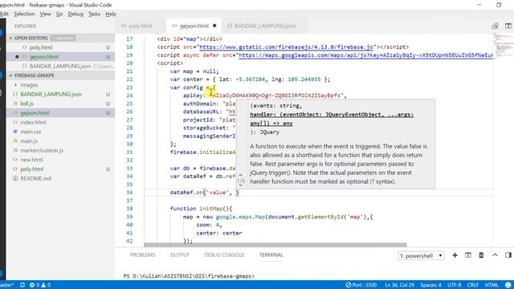514x289 pixels.
Task: Select gejson.html in the project tree
Action: pyautogui.click(x=35, y=113)
